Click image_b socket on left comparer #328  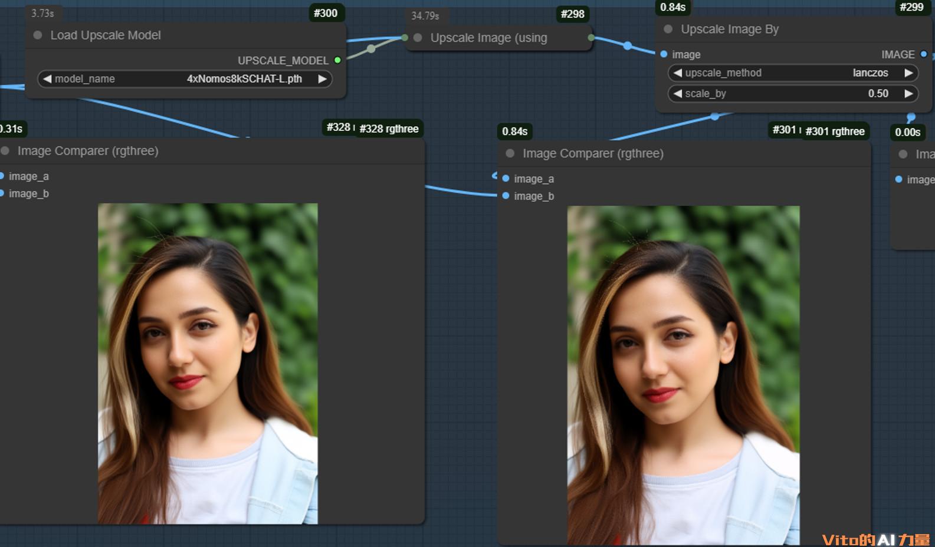pyautogui.click(x=2, y=193)
